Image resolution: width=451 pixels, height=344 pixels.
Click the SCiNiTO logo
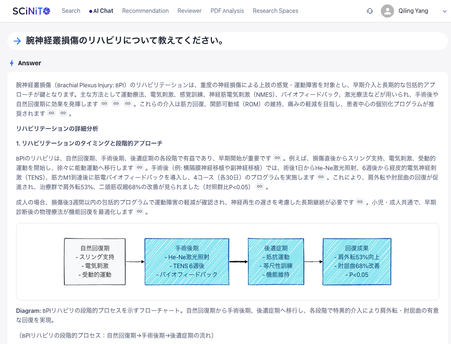tap(31, 11)
